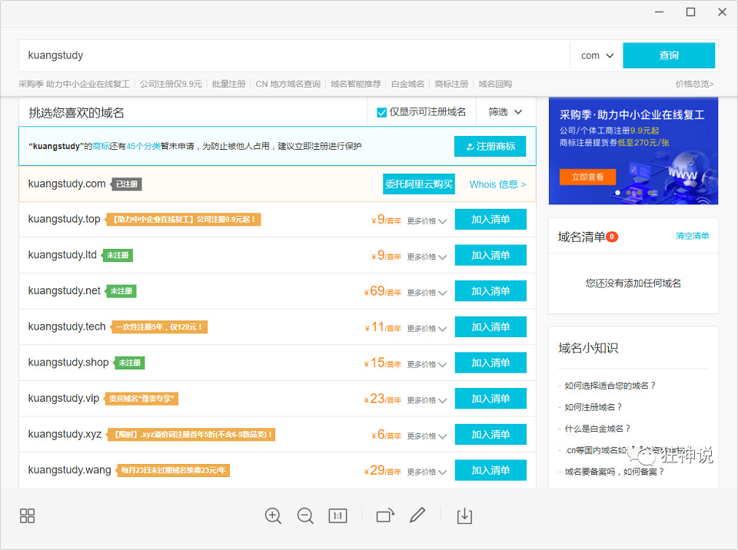The height and width of the screenshot is (550, 738).
Task: Zoom out using the magnifier minus icon
Action: [x=305, y=515]
